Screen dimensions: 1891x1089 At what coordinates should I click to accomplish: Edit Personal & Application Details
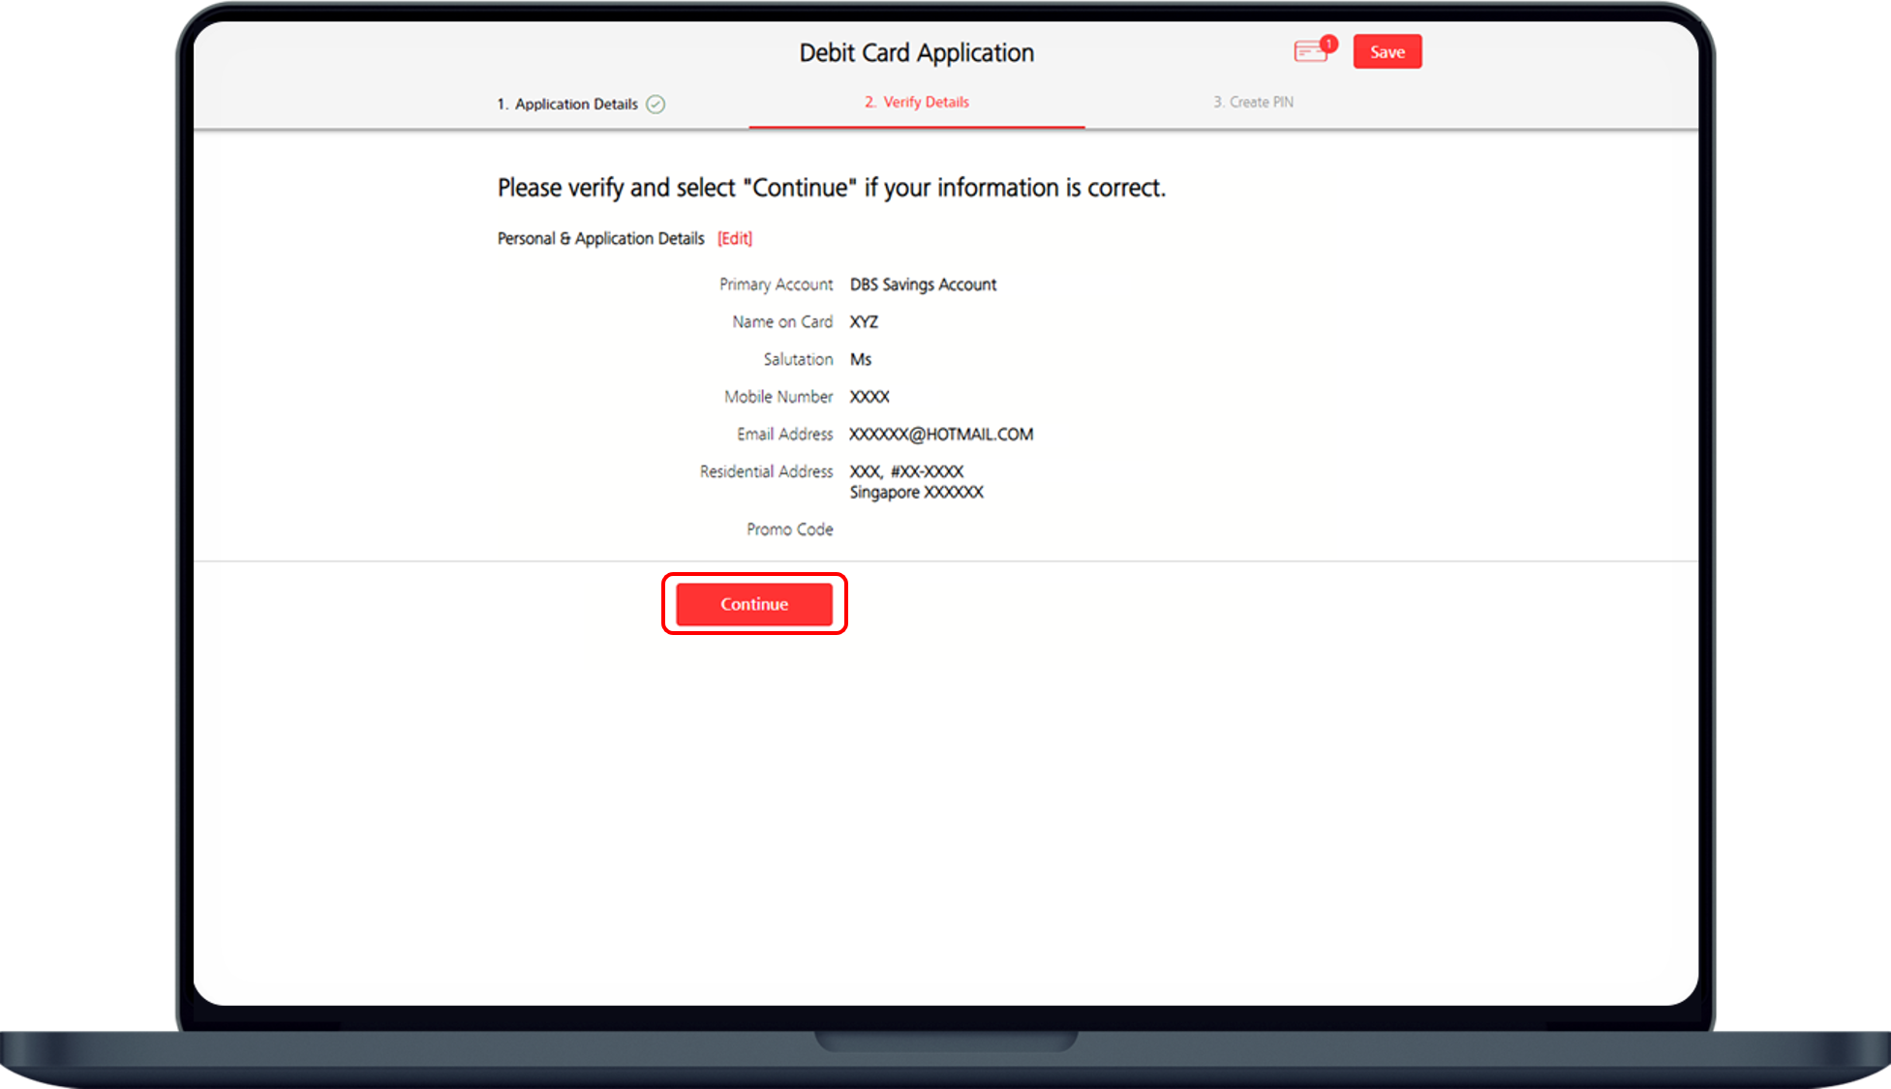click(733, 238)
